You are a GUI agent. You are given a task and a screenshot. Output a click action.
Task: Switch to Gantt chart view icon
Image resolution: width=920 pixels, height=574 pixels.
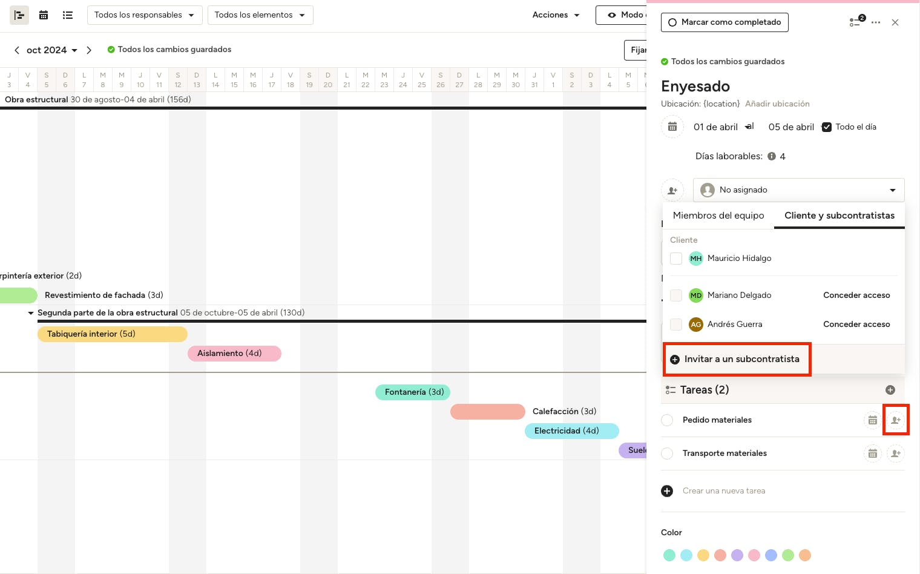(x=19, y=15)
